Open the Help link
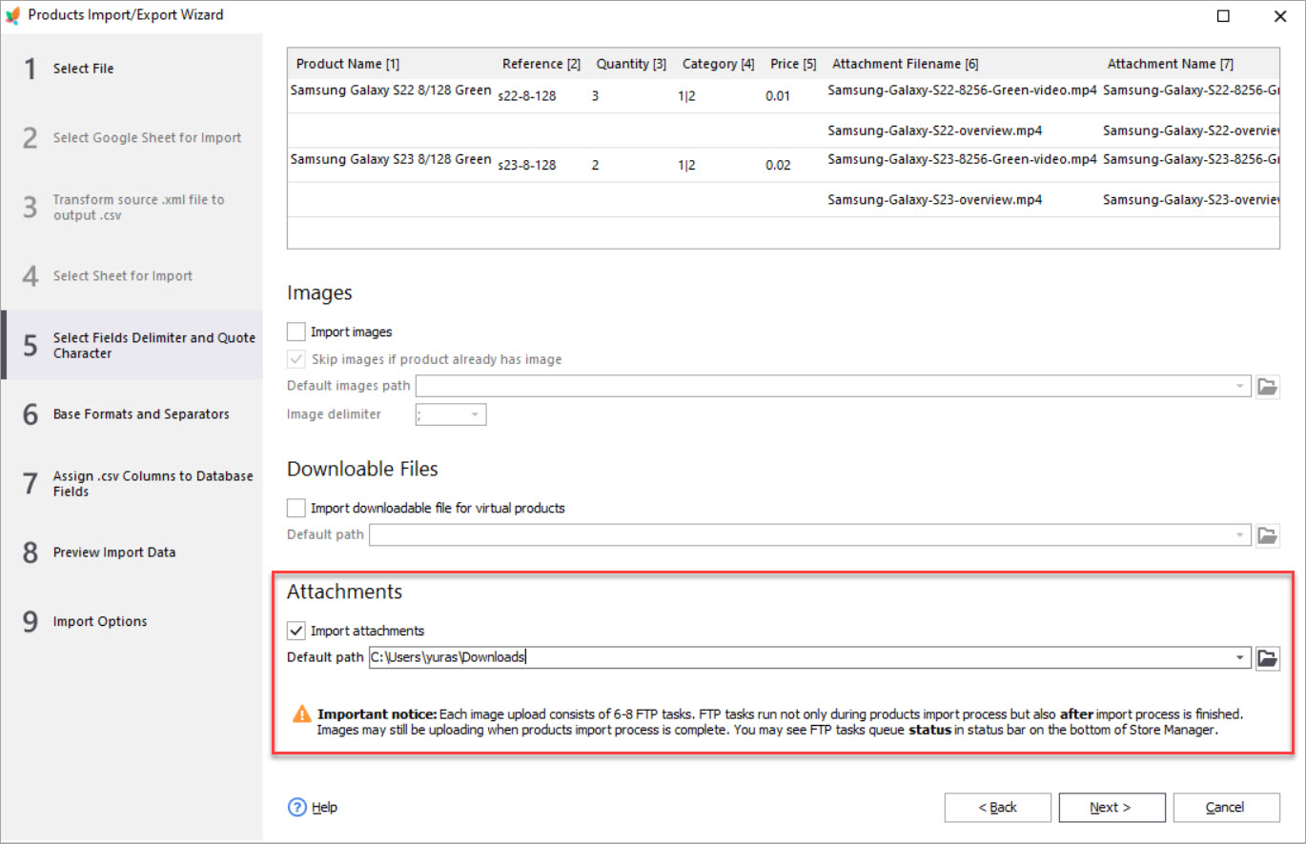1306x844 pixels. (324, 807)
